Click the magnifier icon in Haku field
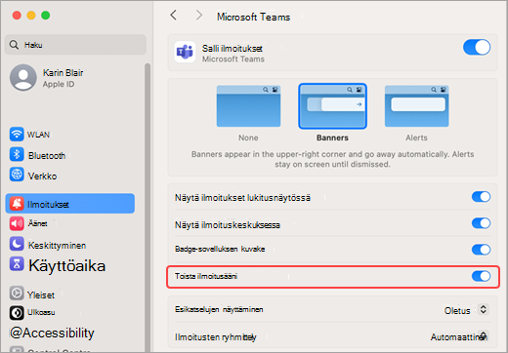508x353 pixels. (x=14, y=45)
